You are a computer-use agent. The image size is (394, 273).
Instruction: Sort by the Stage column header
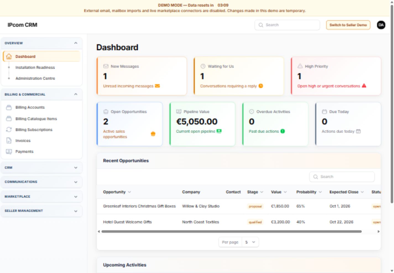(x=255, y=192)
